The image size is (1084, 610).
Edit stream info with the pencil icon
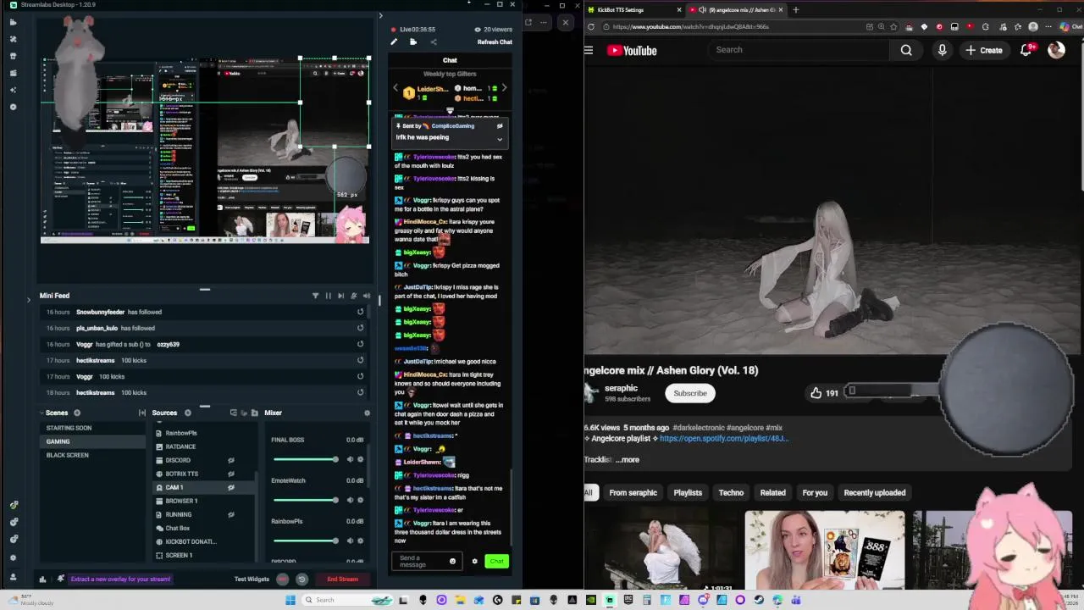pos(394,42)
